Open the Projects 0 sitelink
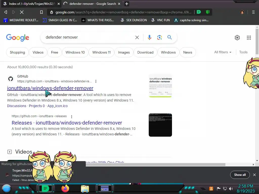Viewport: 259px width, 194px height. click(37, 106)
